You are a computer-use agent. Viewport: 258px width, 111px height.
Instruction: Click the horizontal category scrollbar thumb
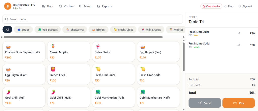click(x=83, y=37)
